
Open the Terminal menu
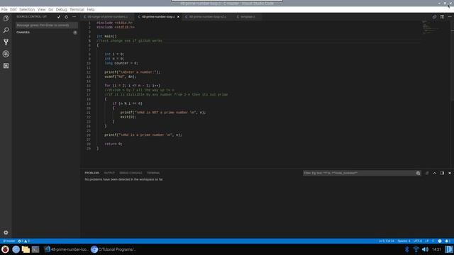(x=77, y=9)
